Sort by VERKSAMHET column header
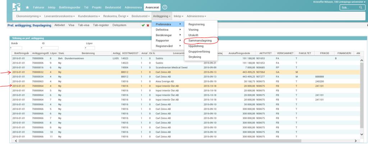 (x=285, y=53)
